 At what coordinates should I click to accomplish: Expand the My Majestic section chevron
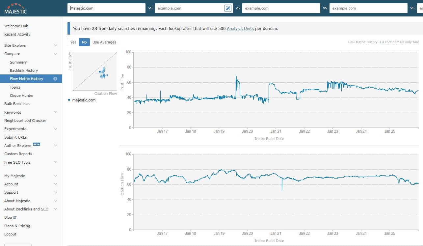point(55,176)
